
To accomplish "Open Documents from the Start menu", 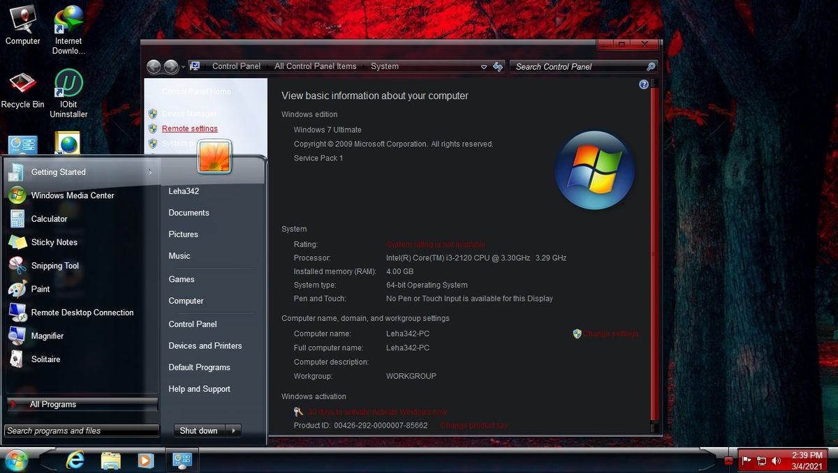I will 189,213.
